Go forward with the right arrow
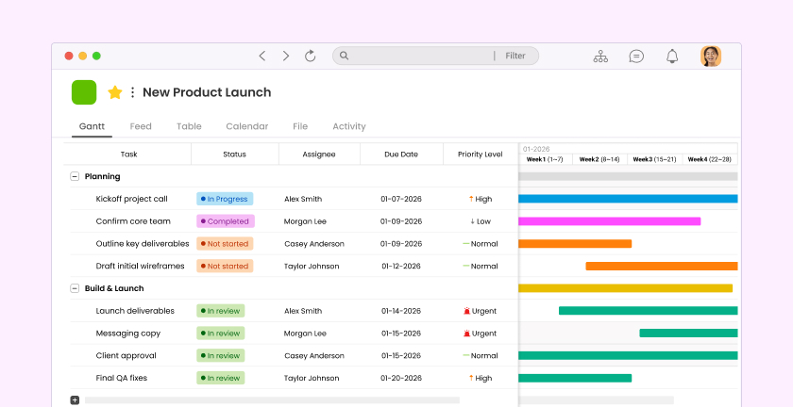This screenshot has width=793, height=407. [x=286, y=56]
